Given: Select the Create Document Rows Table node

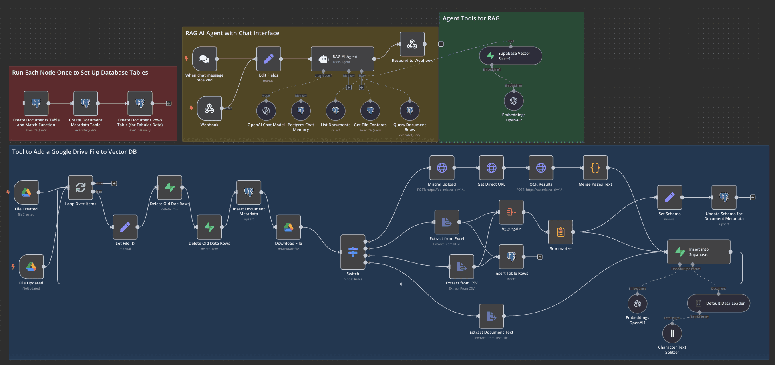Looking at the screenshot, I should click(140, 103).
